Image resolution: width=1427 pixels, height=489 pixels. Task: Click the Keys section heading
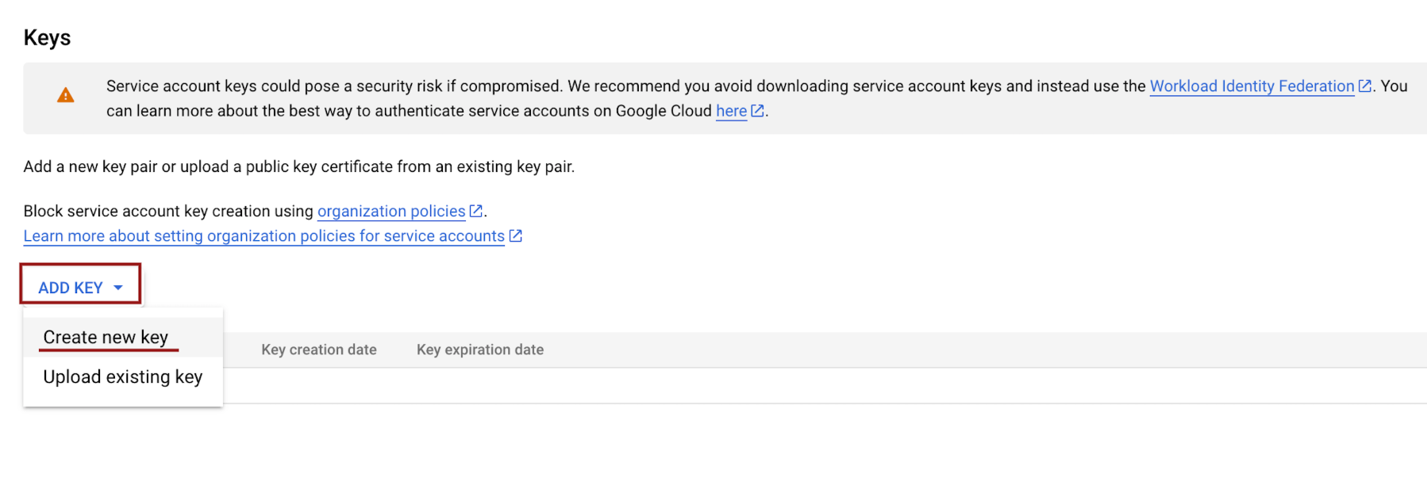click(x=47, y=38)
